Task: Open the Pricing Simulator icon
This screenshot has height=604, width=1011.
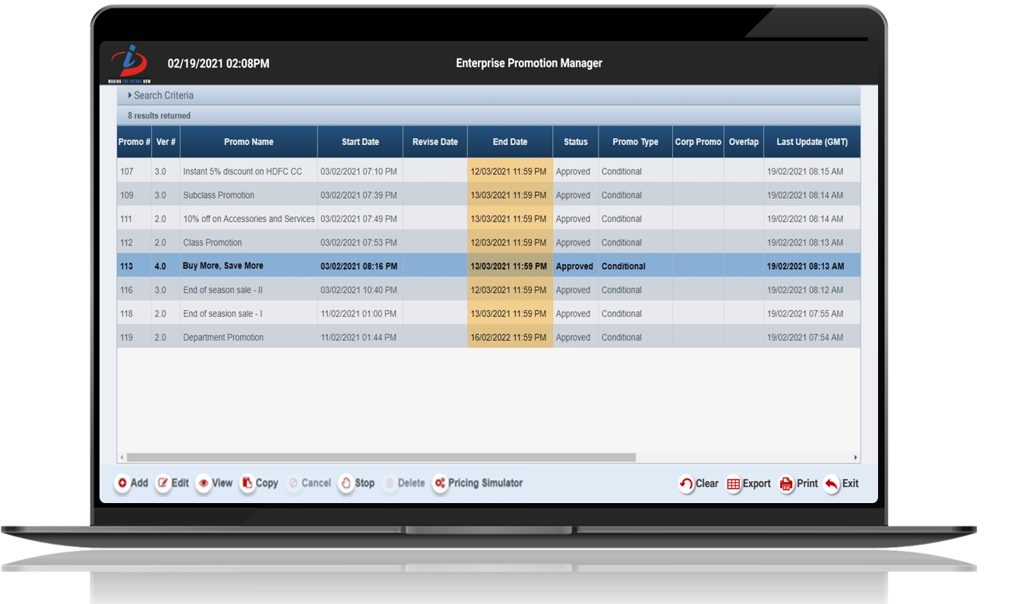Action: coord(440,483)
